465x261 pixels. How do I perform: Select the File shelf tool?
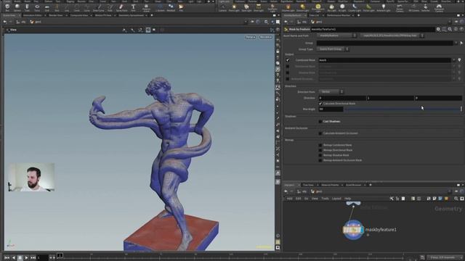coord(181,7)
